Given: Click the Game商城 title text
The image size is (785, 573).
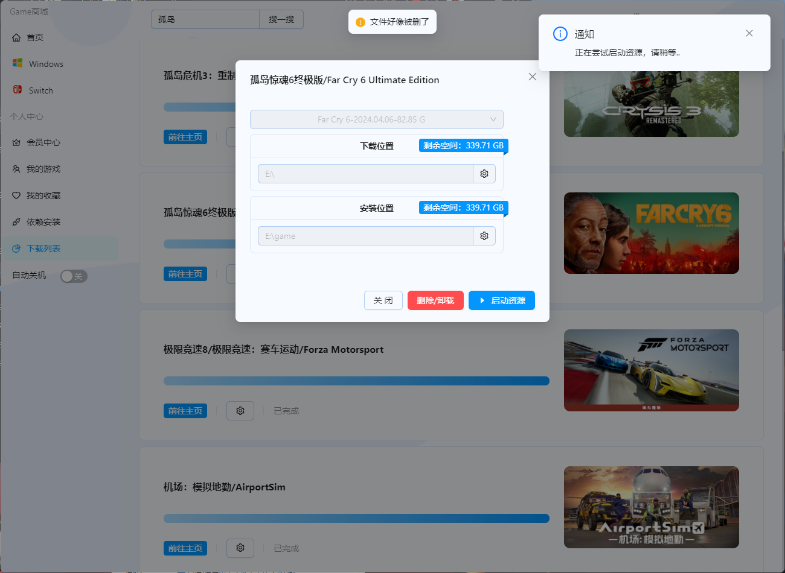Looking at the screenshot, I should (29, 11).
